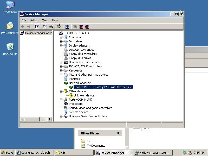Click the Realtek NIC adapter icon
208x156 pixels.
click(70, 87)
